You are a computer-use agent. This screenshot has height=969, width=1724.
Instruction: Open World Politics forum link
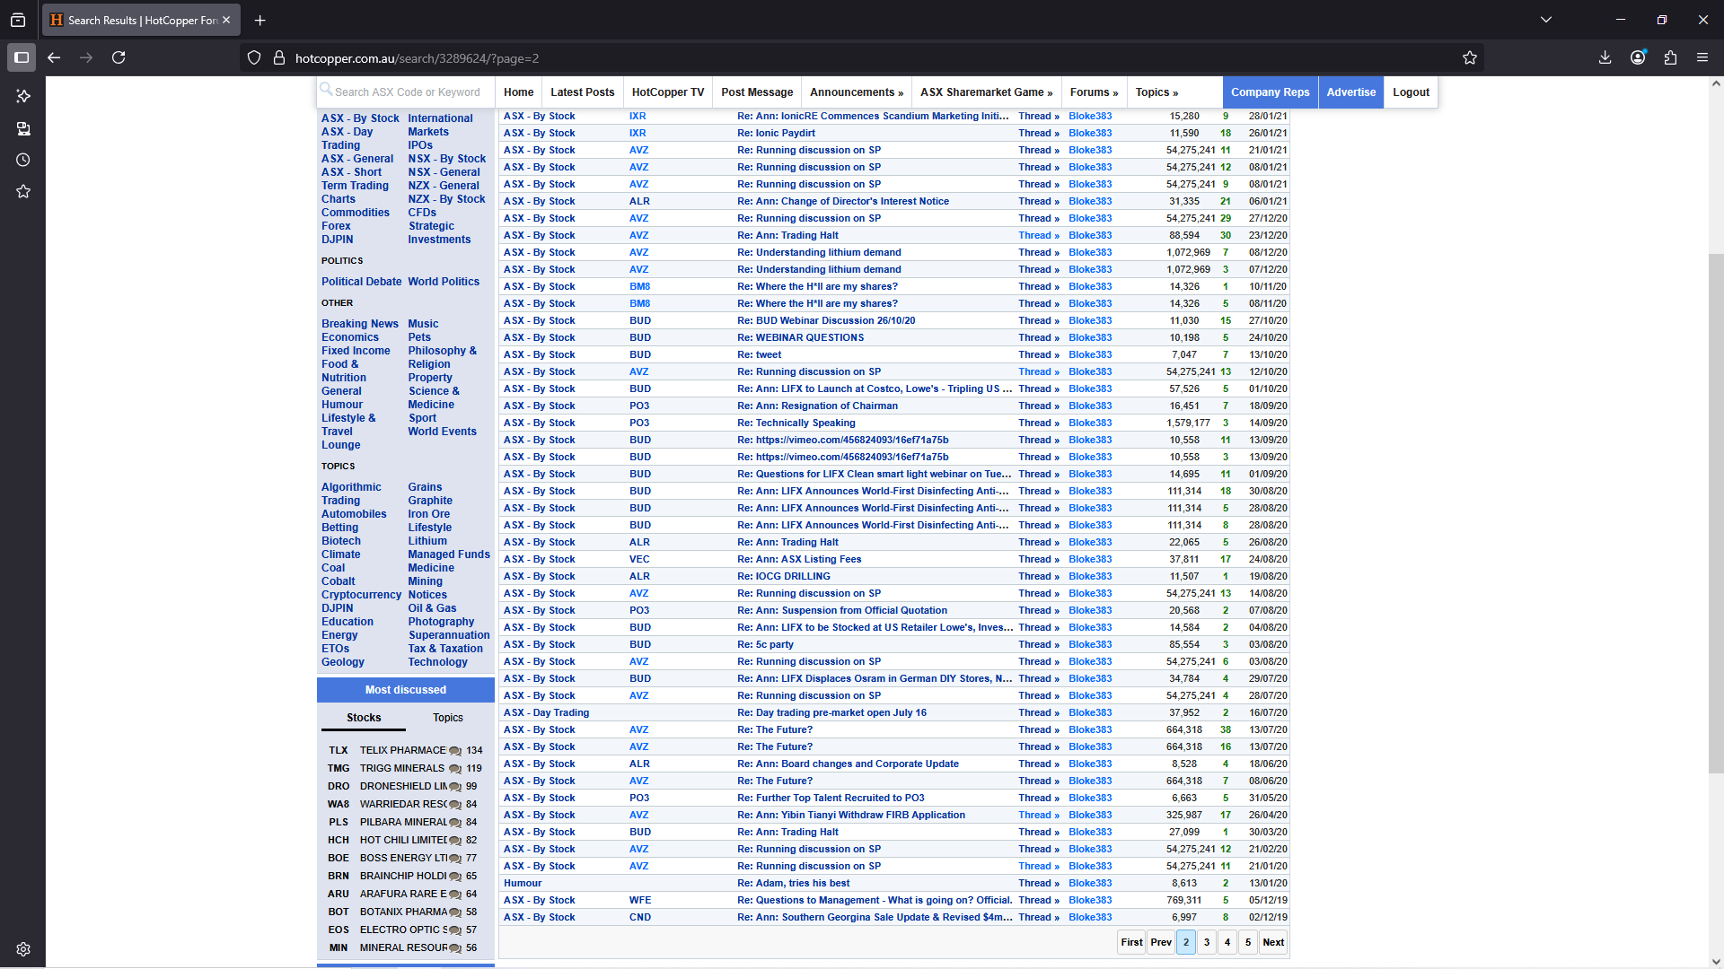[444, 282]
